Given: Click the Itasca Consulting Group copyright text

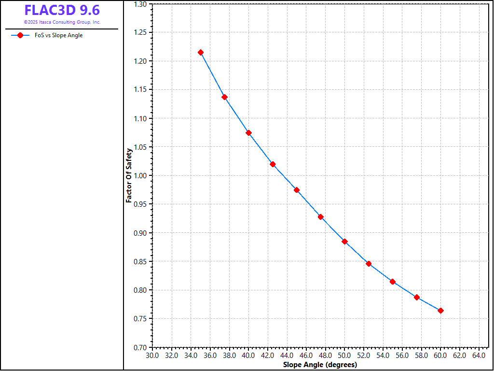Looking at the screenshot, I should (62, 22).
